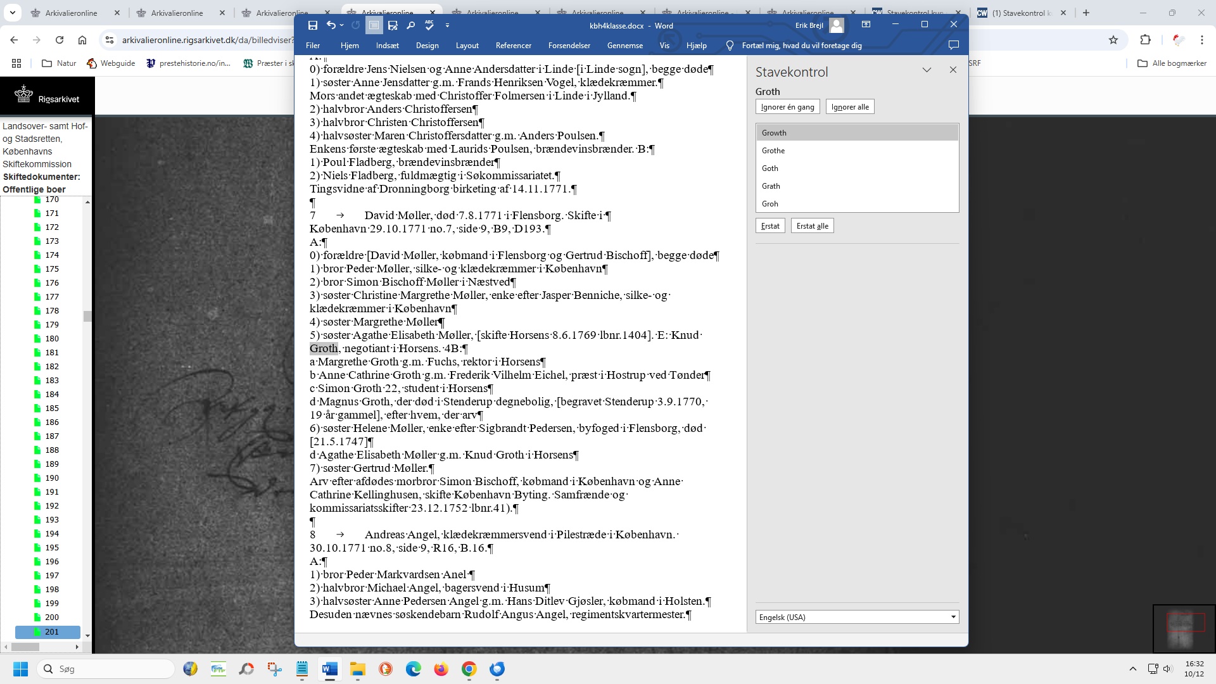Open the Referencer ribbon tab
The height and width of the screenshot is (684, 1216).
514,46
